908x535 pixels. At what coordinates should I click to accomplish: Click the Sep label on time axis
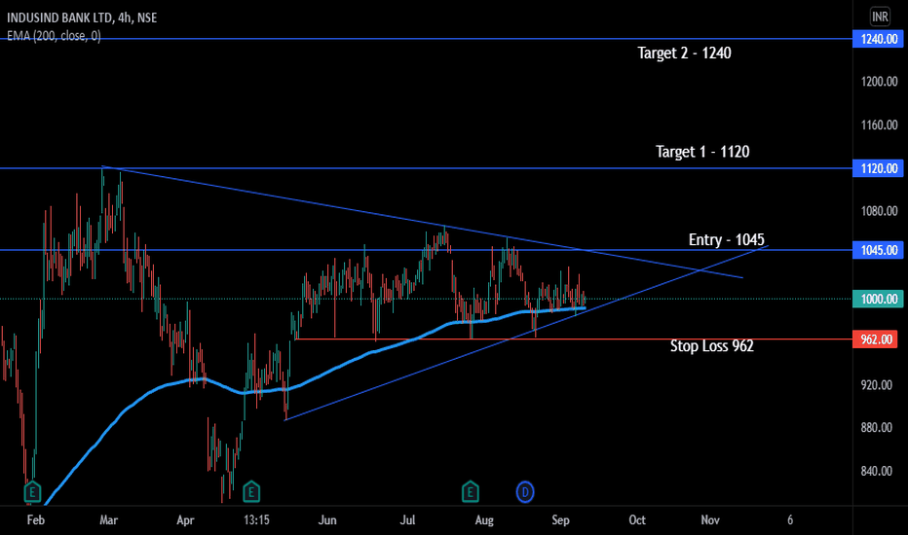(560, 520)
